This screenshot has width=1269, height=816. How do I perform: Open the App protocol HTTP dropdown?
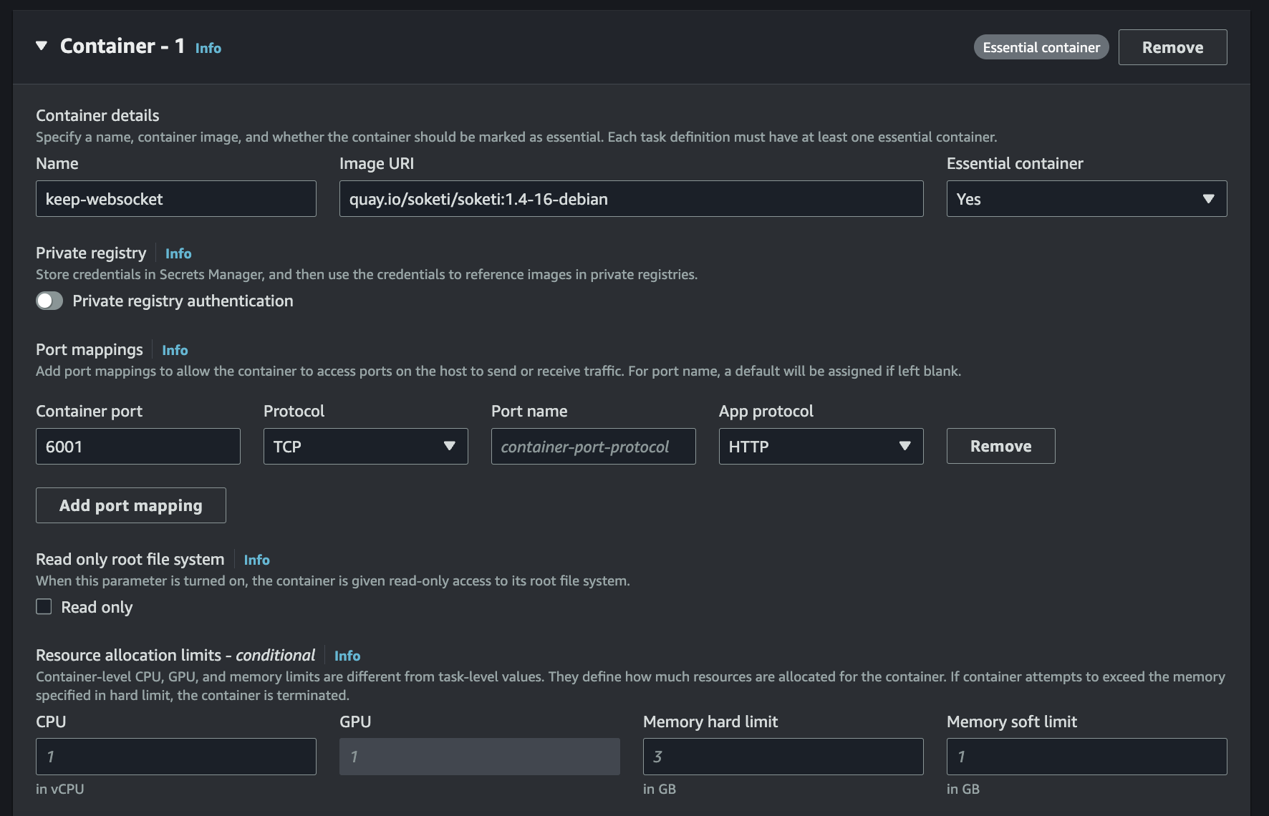pos(821,447)
